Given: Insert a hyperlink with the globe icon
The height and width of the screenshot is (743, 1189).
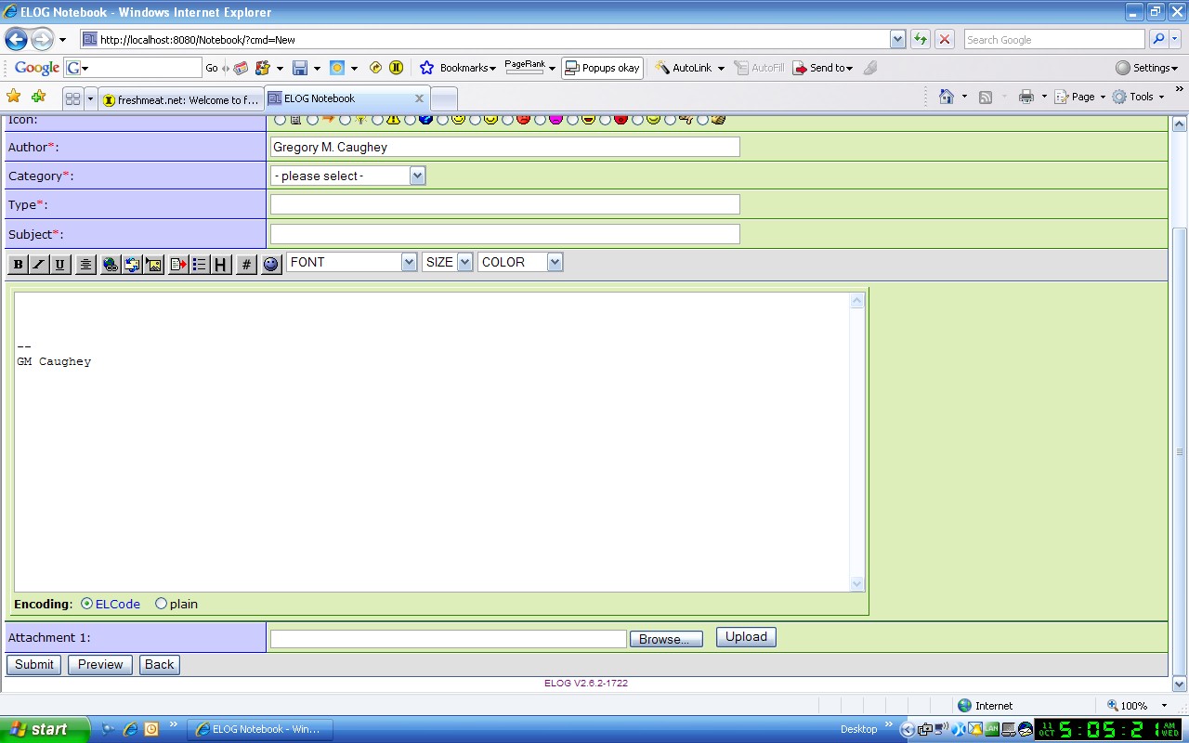Looking at the screenshot, I should [111, 265].
